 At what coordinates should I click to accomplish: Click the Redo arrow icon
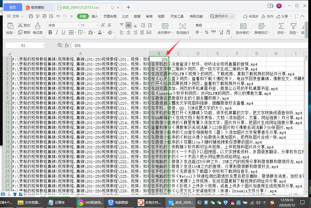(x=65, y=16)
